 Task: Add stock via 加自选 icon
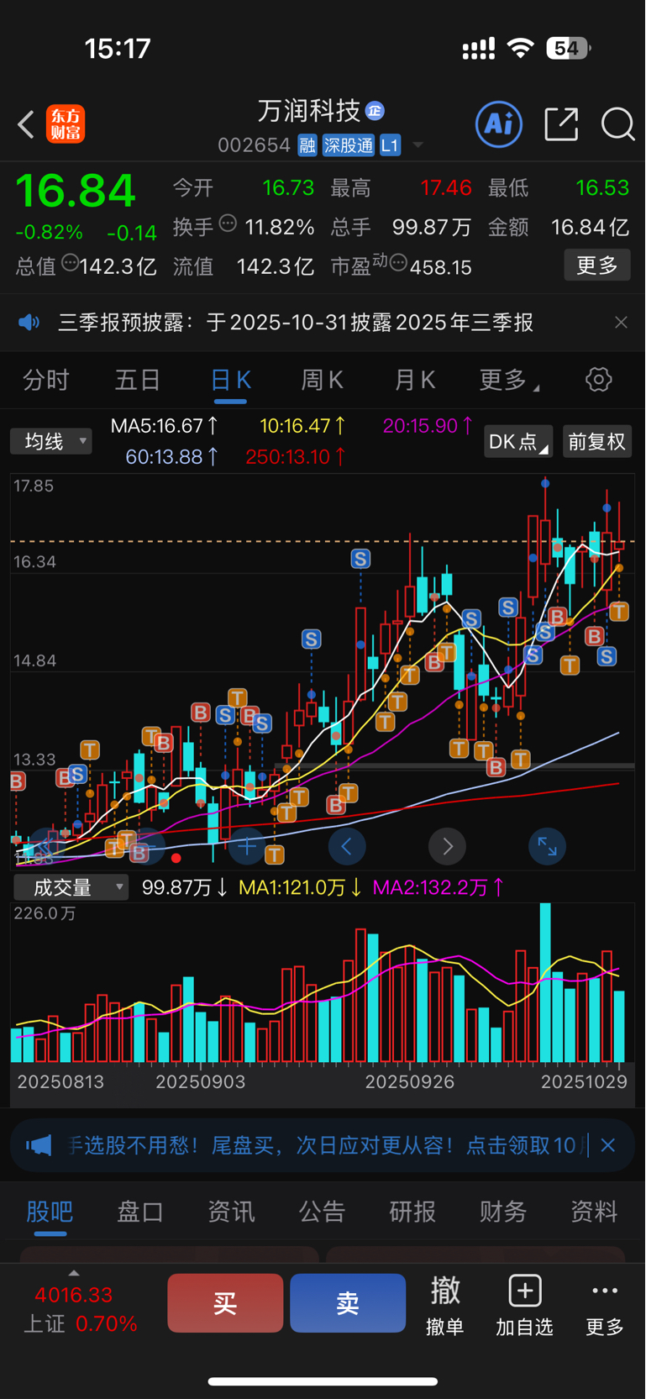(x=525, y=1307)
